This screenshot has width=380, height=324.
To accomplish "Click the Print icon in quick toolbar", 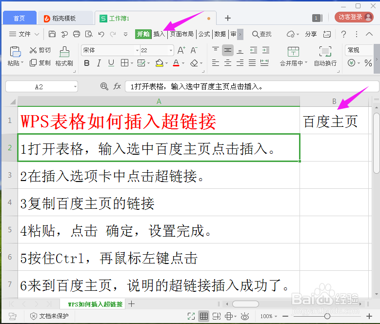I will click(77, 34).
